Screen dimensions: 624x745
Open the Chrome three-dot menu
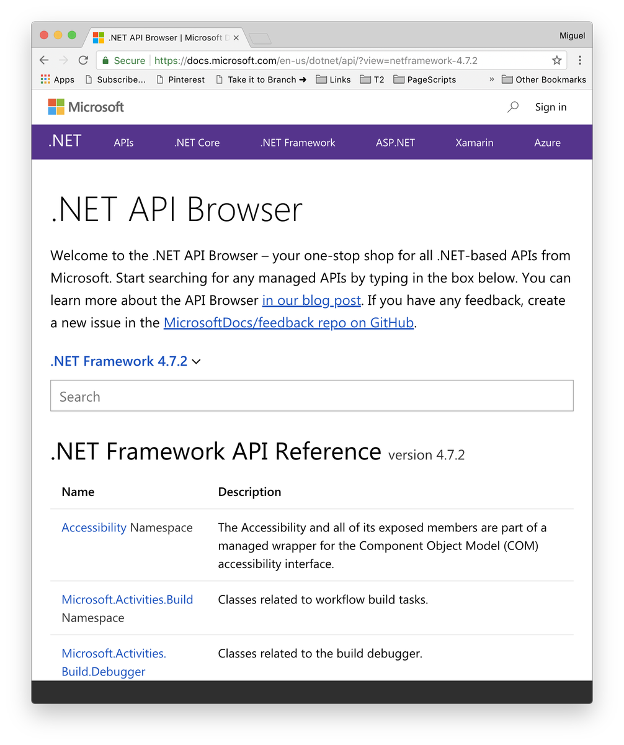point(579,60)
